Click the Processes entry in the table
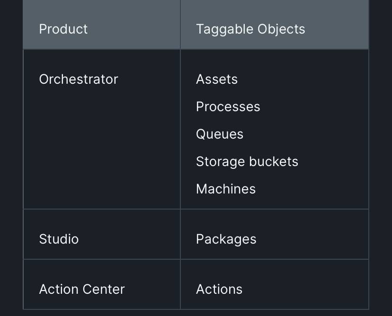Screen dimensions: 392x316 point(228,107)
